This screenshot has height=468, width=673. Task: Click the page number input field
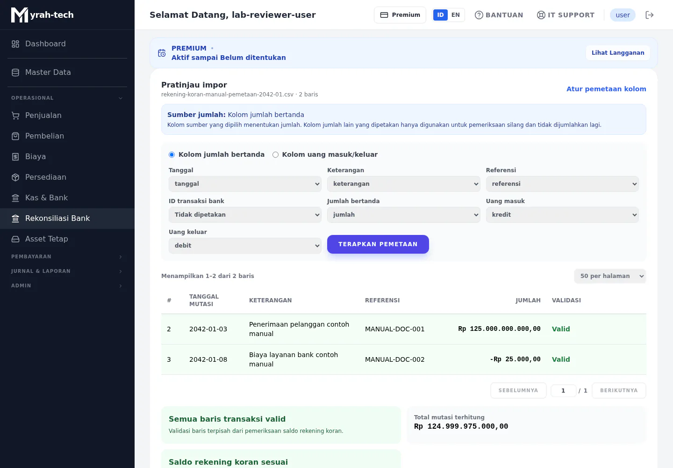pos(563,391)
